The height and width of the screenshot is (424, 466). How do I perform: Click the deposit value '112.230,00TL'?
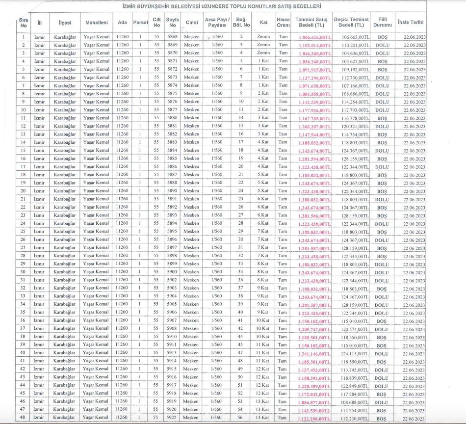tap(355, 419)
